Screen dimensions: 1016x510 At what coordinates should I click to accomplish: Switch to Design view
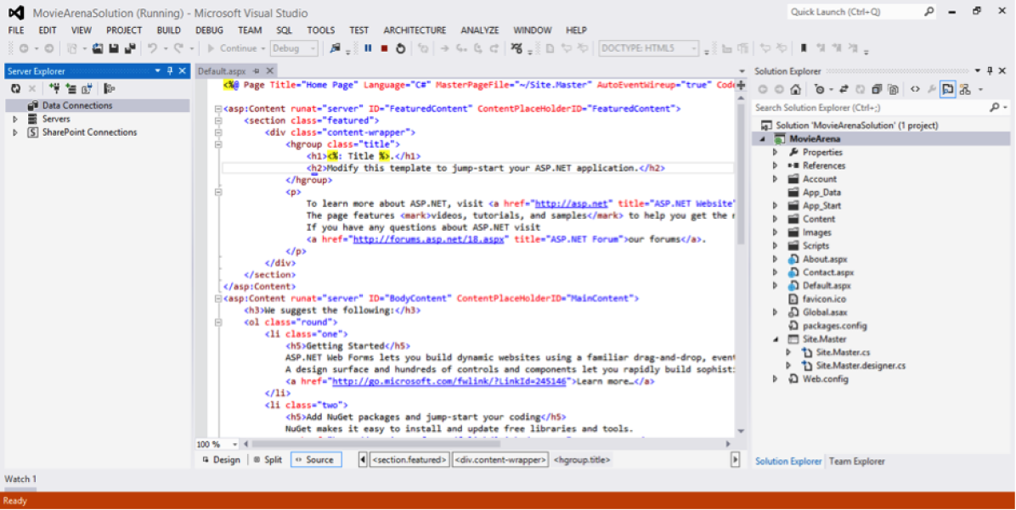[x=221, y=460]
